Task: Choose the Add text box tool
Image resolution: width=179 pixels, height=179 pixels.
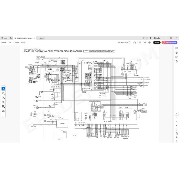Action: [3, 106]
